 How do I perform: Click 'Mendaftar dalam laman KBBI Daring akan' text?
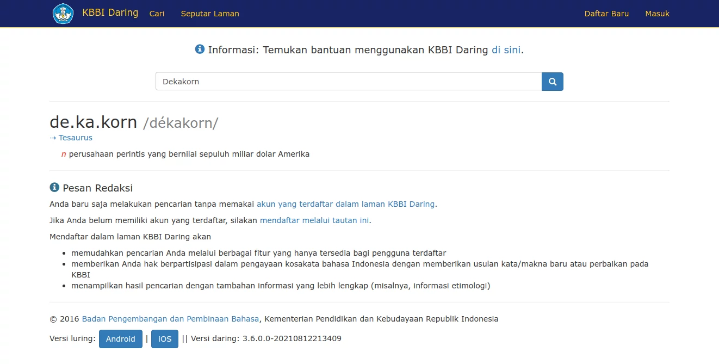tap(130, 237)
